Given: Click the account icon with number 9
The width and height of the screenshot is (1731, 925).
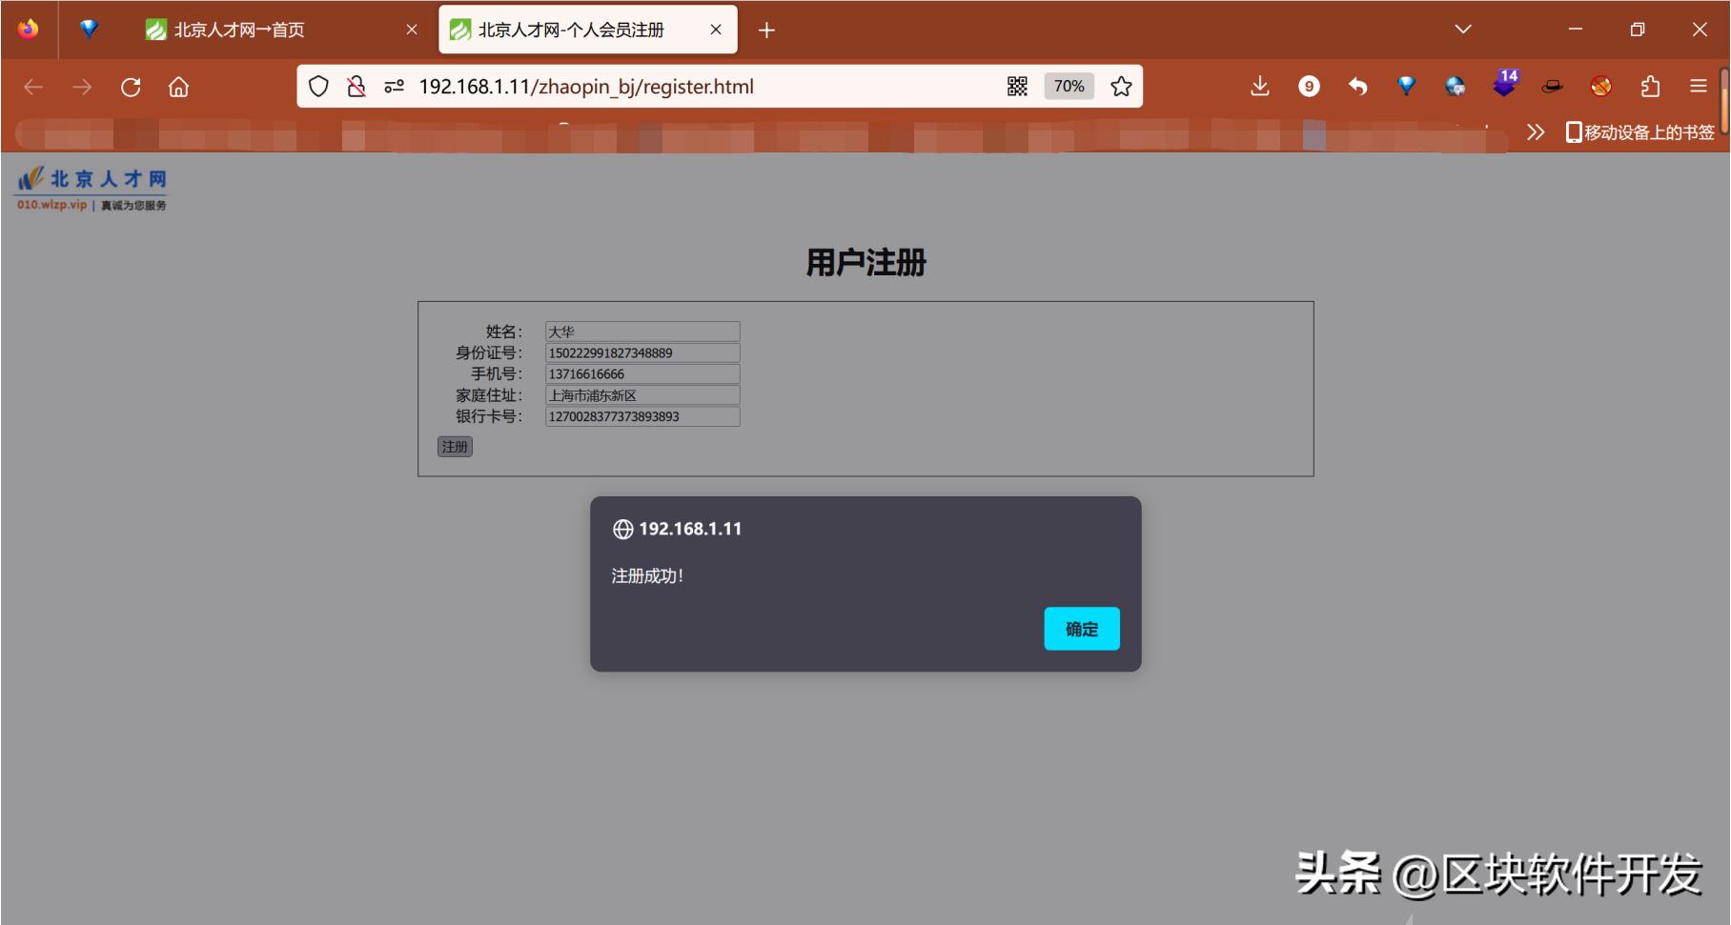Looking at the screenshot, I should click(x=1310, y=87).
